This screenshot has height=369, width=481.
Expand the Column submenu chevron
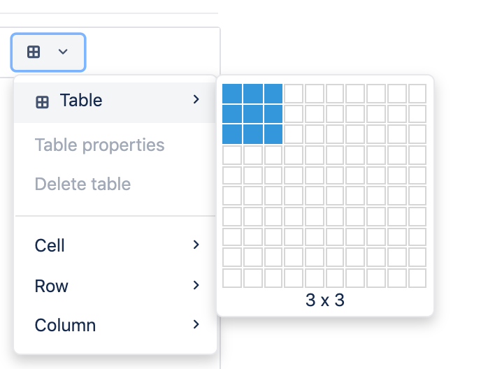point(196,324)
